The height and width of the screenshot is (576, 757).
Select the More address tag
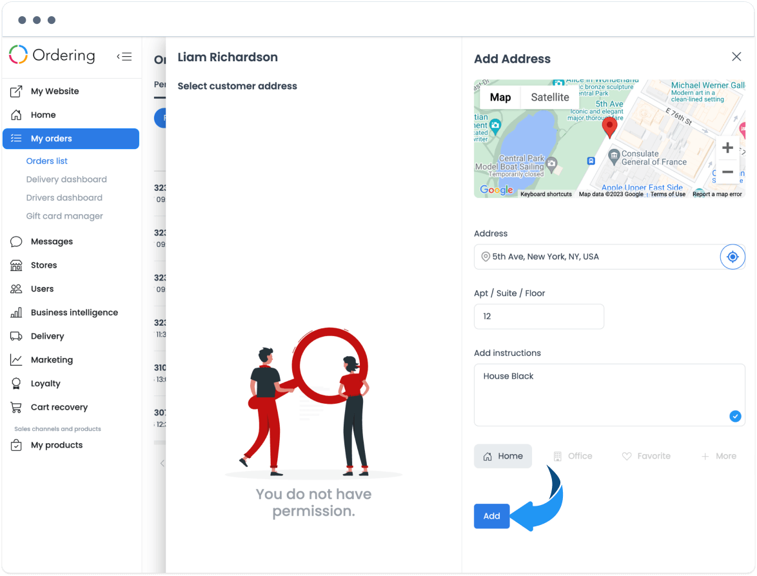(719, 456)
